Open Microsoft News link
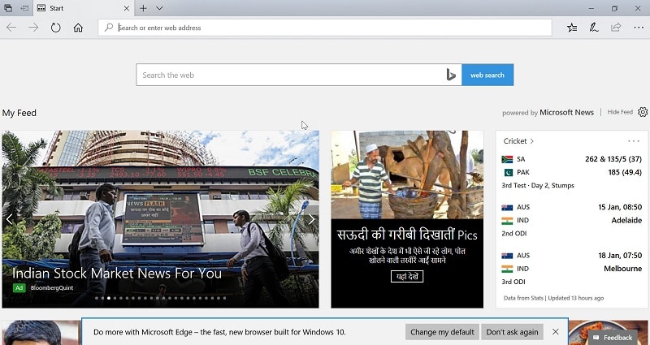Image resolution: width=650 pixels, height=345 pixels. point(566,112)
